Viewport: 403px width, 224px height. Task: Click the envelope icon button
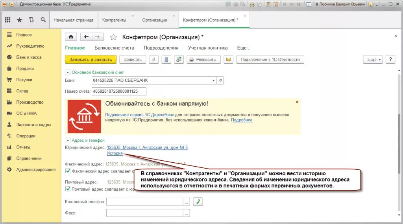pyautogui.click(x=229, y=59)
